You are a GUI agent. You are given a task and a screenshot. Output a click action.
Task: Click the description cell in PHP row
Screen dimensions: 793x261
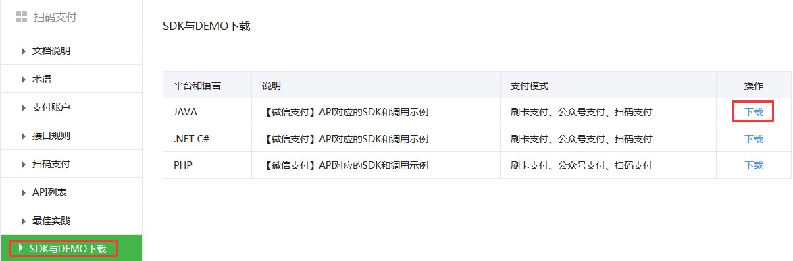(x=376, y=165)
